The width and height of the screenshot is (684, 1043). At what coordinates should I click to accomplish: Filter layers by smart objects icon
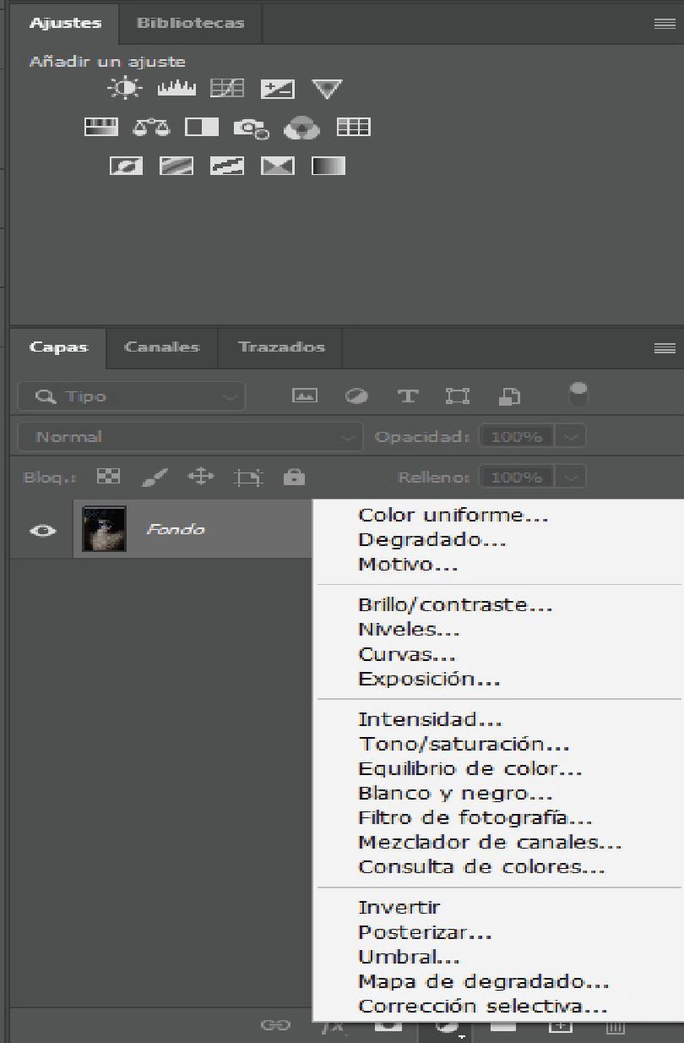click(x=510, y=396)
